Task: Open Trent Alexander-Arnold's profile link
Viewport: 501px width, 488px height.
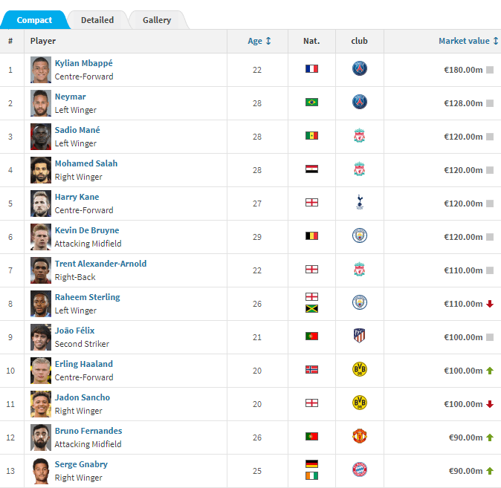Action: (x=100, y=264)
